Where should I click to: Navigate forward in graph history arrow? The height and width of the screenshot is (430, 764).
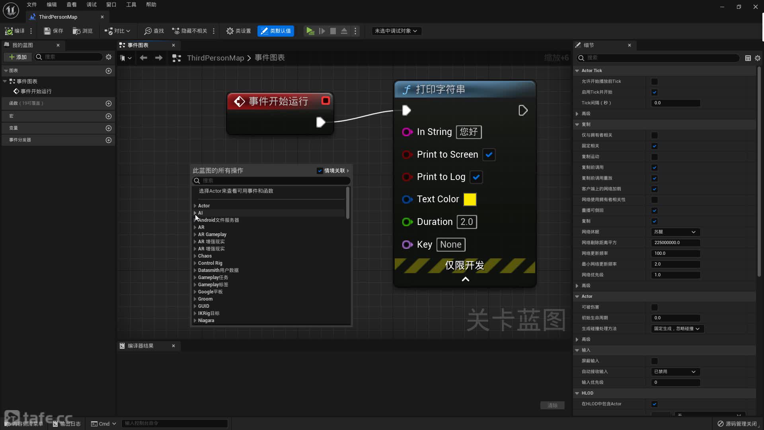coord(159,58)
